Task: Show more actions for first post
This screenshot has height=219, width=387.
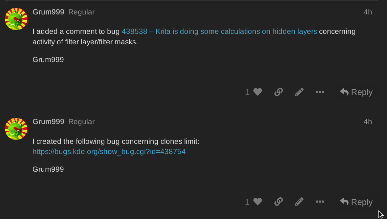Action: (320, 92)
